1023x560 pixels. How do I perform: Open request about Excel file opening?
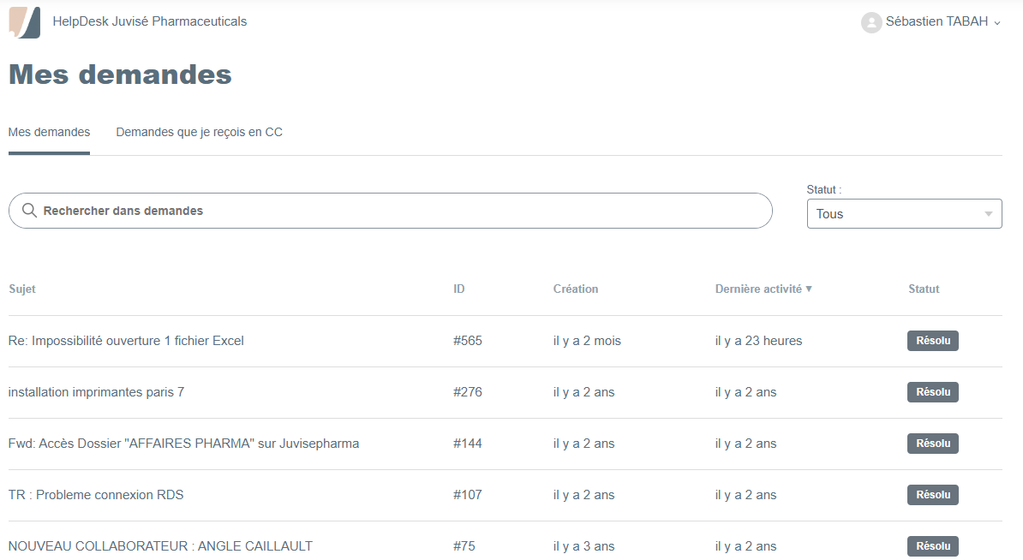pyautogui.click(x=126, y=341)
